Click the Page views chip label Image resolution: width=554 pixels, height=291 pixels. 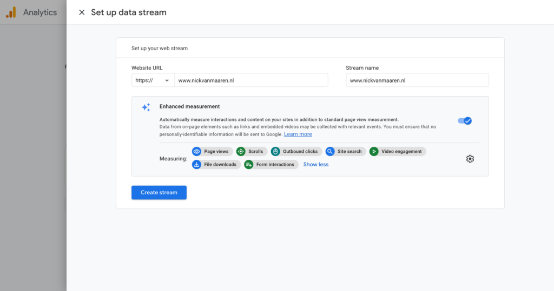(216, 151)
